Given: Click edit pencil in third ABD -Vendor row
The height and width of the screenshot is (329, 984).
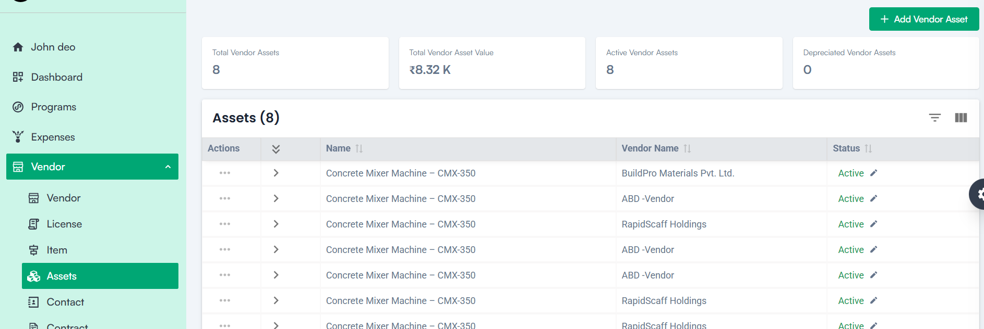Looking at the screenshot, I should 874,275.
